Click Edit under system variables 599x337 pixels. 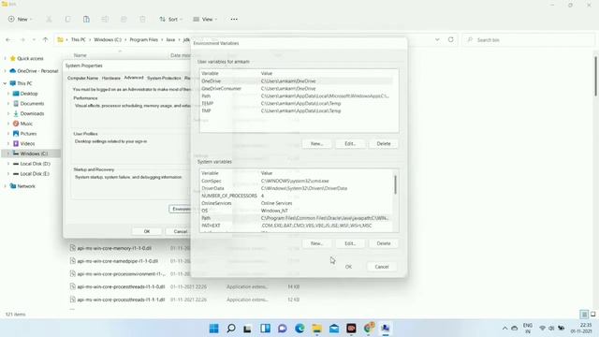pyautogui.click(x=350, y=243)
